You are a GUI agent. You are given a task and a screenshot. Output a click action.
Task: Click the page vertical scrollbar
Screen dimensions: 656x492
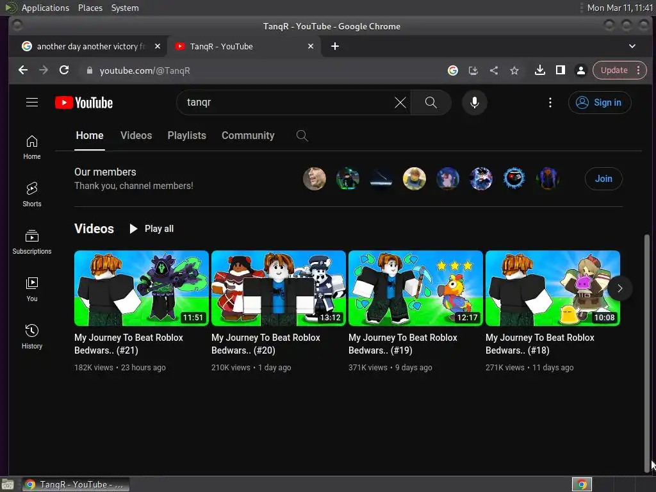tap(647, 354)
